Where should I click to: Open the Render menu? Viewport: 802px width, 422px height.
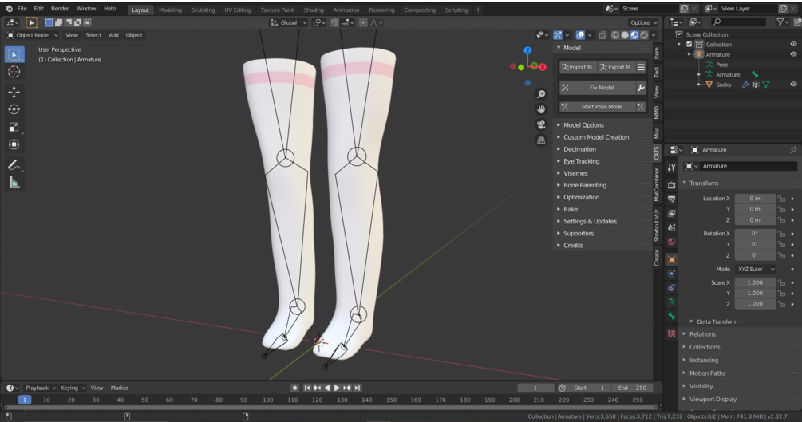[x=60, y=9]
